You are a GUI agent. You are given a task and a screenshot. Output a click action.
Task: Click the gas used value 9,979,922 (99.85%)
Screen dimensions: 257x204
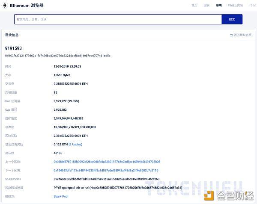(66, 101)
